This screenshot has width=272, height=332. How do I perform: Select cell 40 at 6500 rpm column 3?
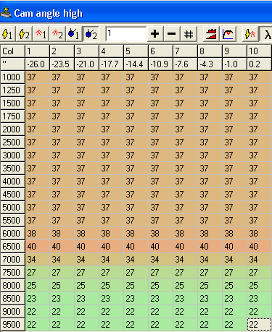[x=87, y=247]
